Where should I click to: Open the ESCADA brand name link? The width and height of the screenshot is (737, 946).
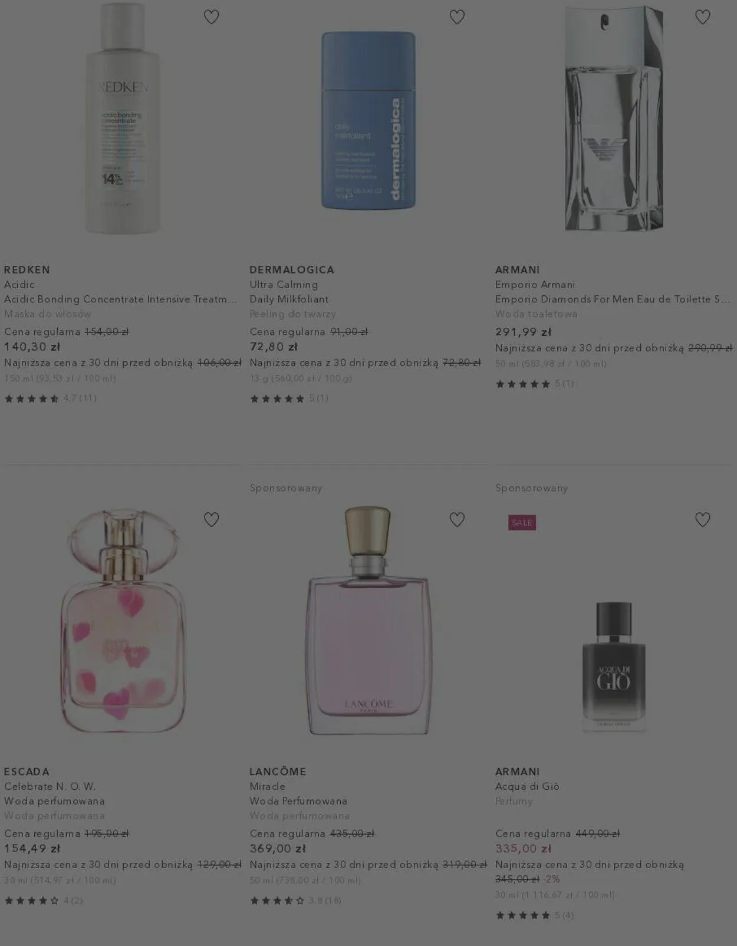pyautogui.click(x=27, y=772)
